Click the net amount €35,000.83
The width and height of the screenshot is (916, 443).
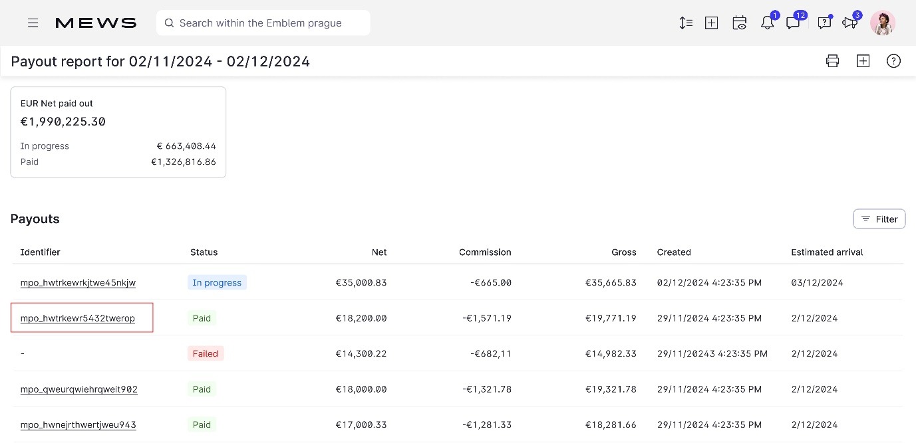click(361, 283)
